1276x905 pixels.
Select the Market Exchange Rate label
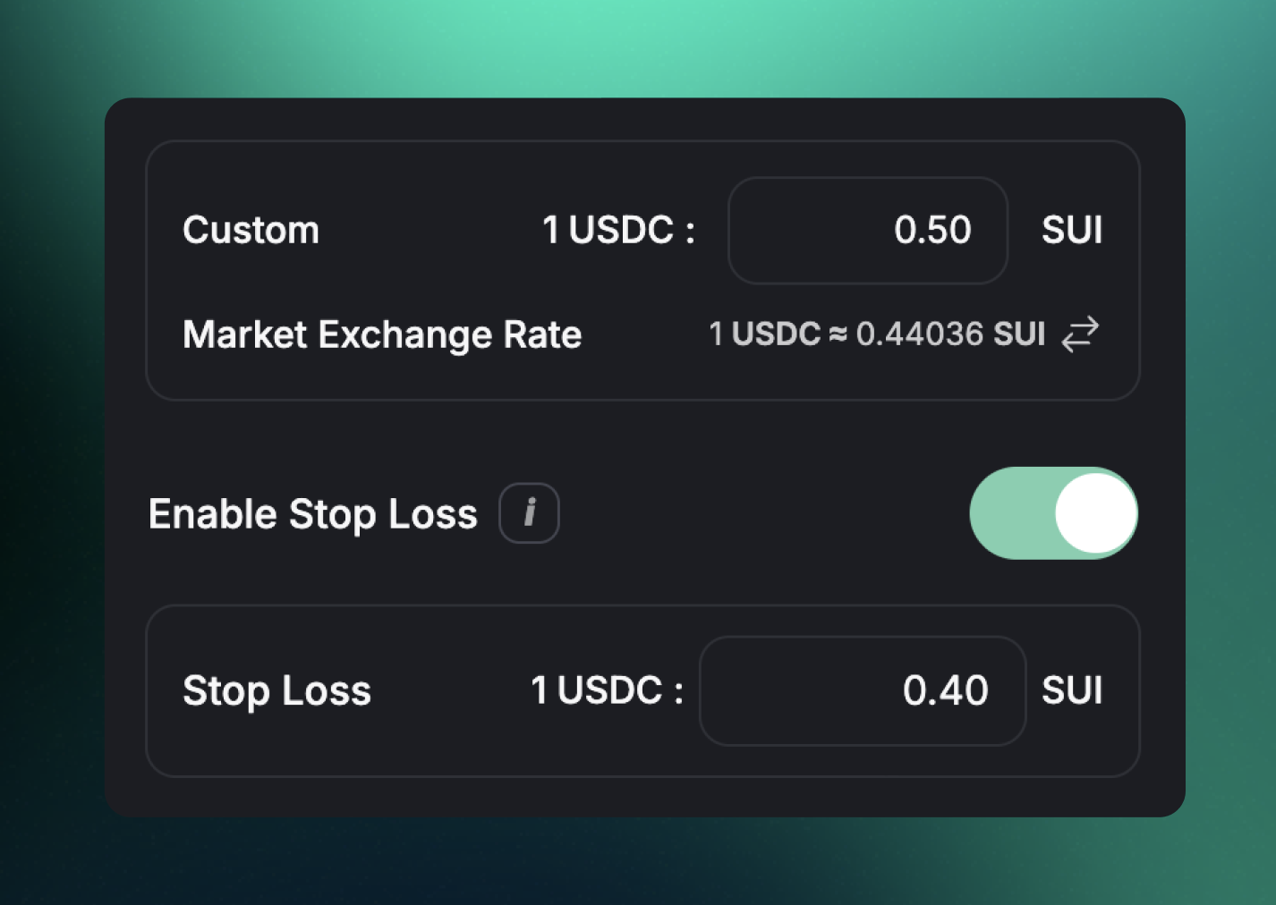point(382,335)
